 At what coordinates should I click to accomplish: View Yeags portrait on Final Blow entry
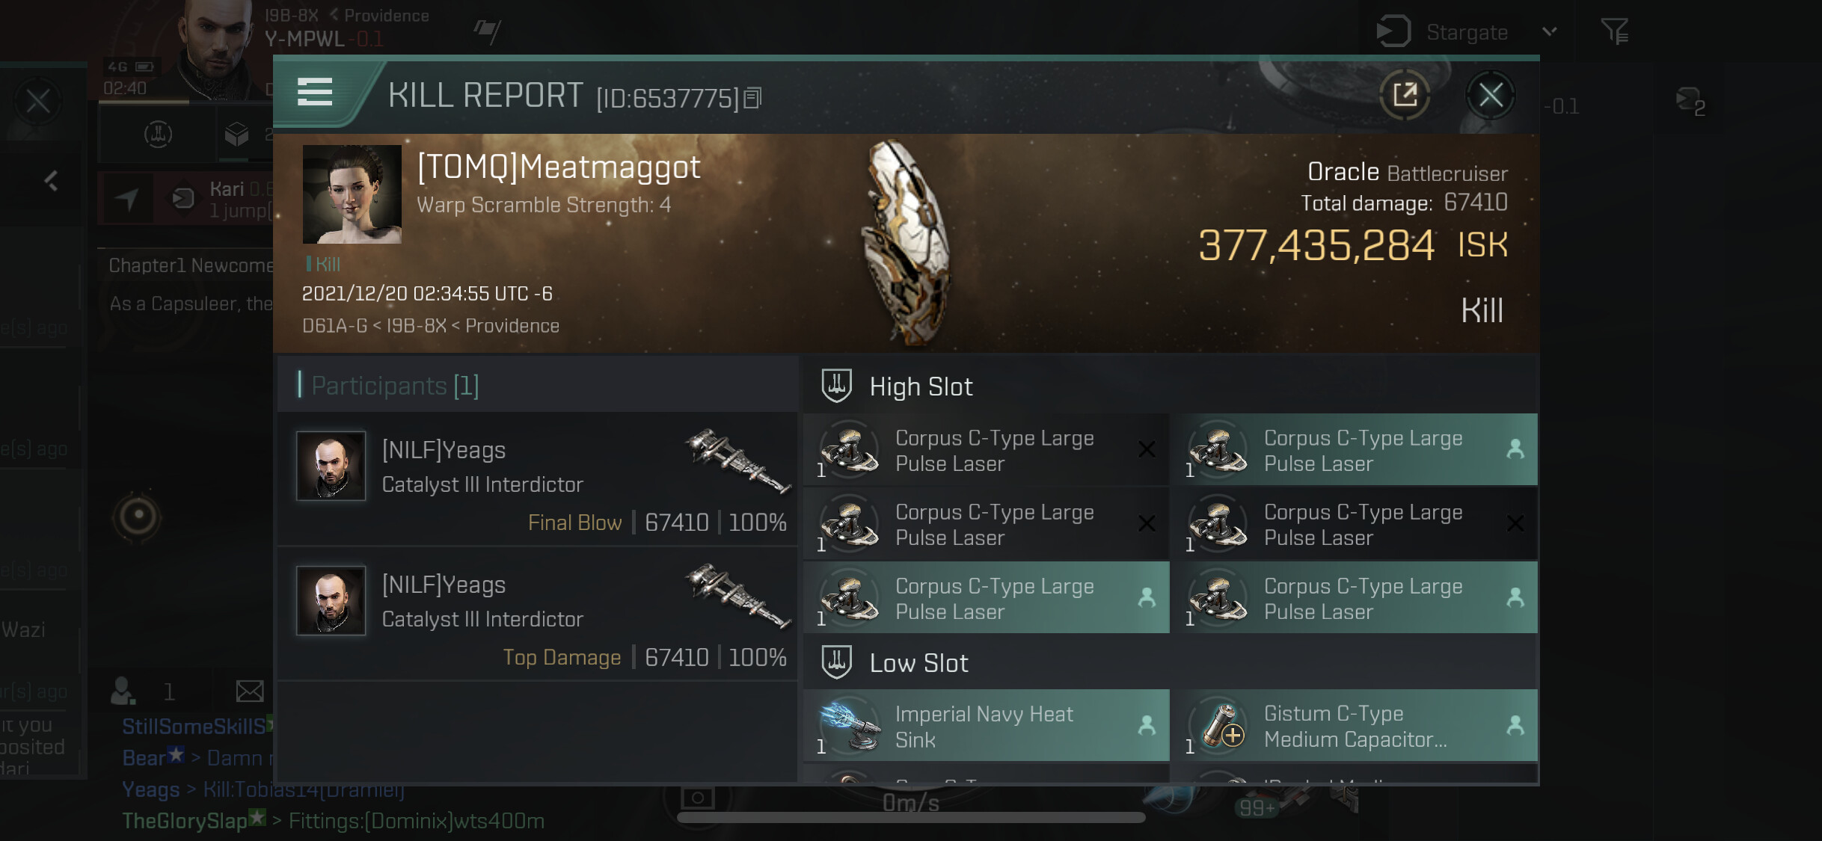pyautogui.click(x=331, y=465)
